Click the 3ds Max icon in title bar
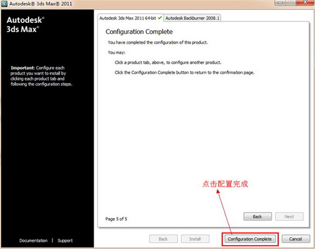The width and height of the screenshot is (315, 249). click(4, 3)
